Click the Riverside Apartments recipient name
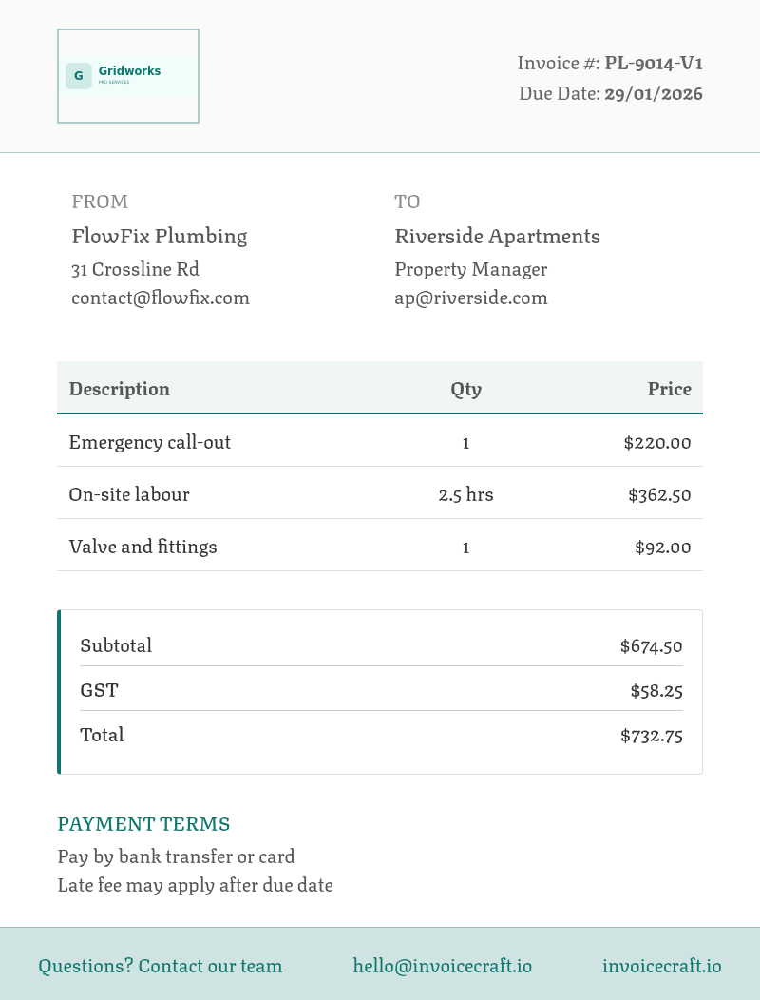Screen dimensions: 760x1000 [x=497, y=236]
